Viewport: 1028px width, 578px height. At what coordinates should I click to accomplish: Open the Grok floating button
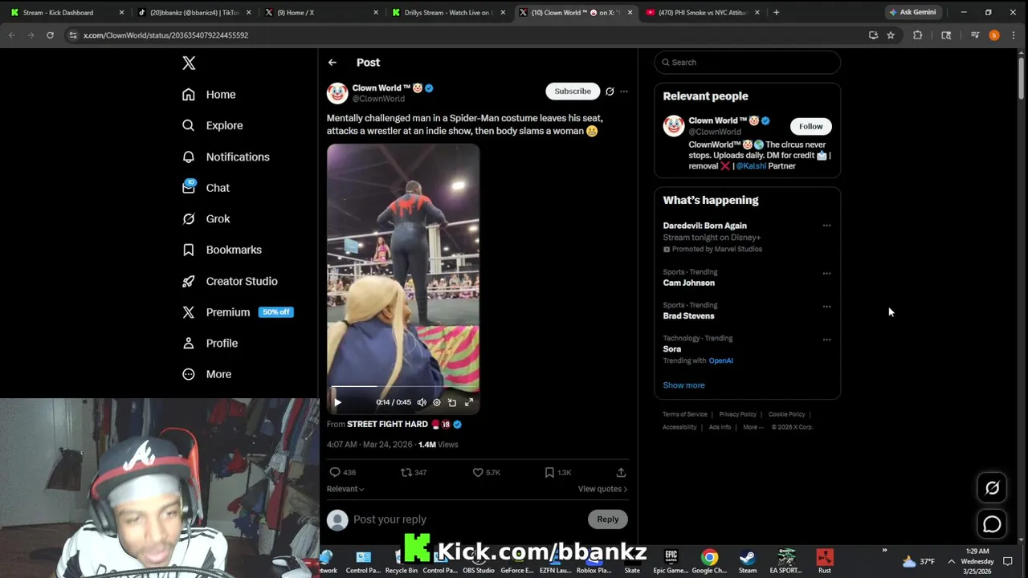[992, 488]
